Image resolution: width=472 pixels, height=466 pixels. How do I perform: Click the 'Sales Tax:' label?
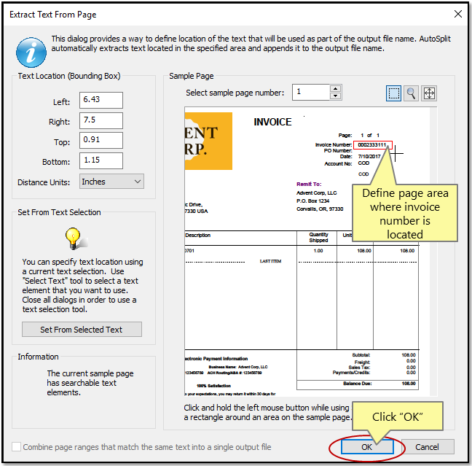[x=359, y=368]
